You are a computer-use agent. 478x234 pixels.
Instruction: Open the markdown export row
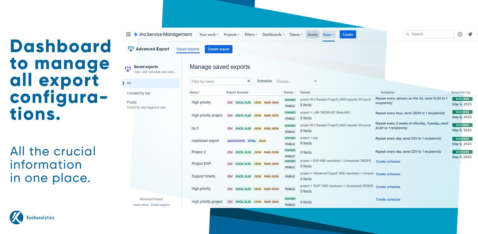pos(205,141)
